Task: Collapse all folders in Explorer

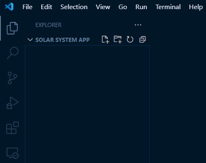Action: [x=142, y=39]
